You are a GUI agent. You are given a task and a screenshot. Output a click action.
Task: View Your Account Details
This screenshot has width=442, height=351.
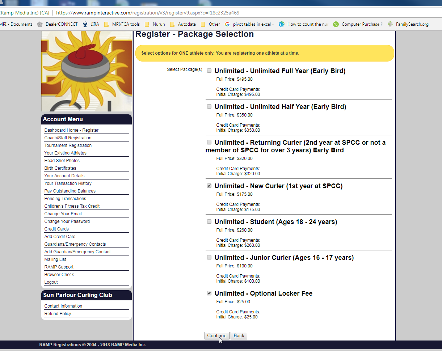(64, 176)
